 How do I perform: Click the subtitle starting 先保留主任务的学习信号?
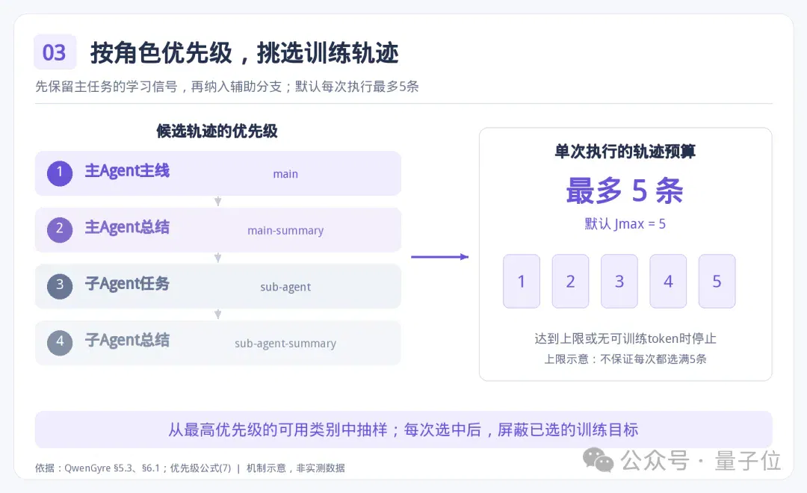pyautogui.click(x=227, y=87)
